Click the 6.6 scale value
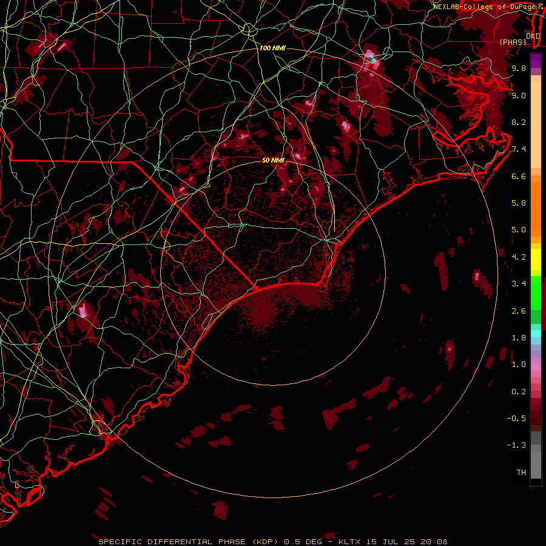 519,176
